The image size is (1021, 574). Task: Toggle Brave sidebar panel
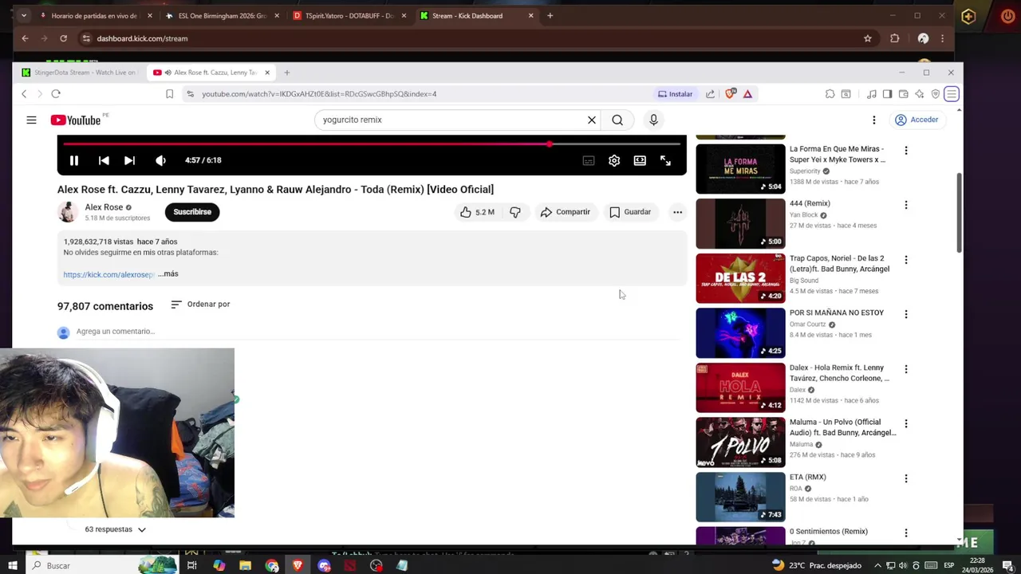887,94
